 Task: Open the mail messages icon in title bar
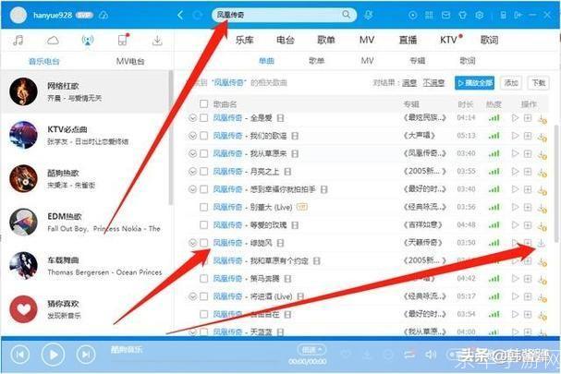[x=445, y=15]
